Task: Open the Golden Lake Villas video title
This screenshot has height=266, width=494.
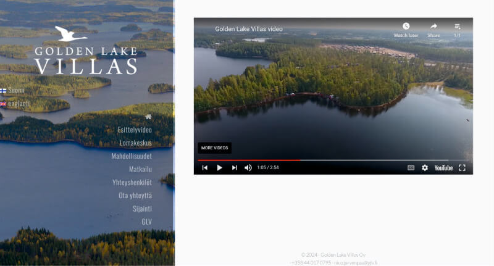Action: click(x=249, y=29)
